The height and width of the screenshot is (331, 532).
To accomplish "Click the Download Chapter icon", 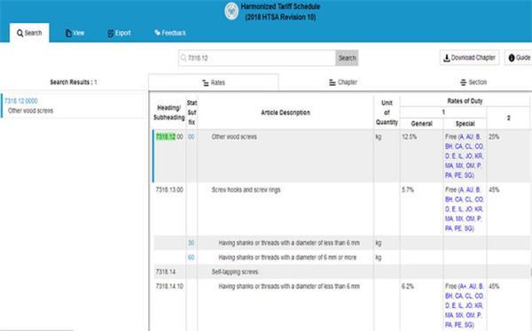I will [x=447, y=58].
